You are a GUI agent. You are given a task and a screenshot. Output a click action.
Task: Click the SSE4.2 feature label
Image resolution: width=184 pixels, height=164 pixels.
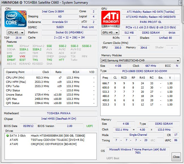point(37,49)
